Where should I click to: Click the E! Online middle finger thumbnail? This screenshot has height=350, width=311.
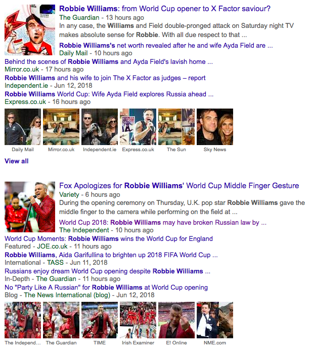click(176, 320)
